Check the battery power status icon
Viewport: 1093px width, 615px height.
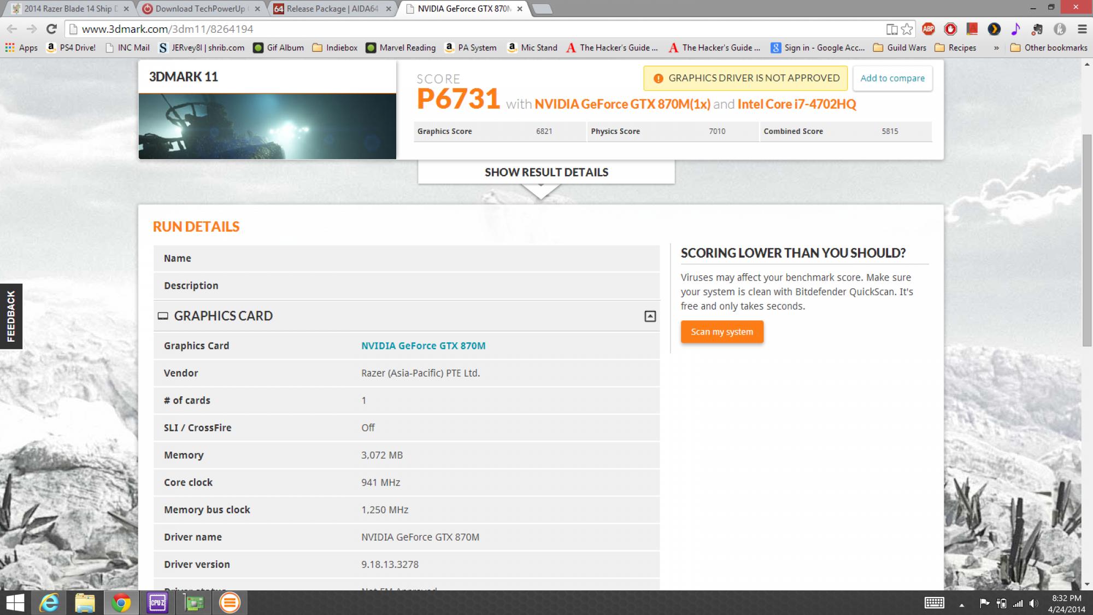pos(1001,604)
